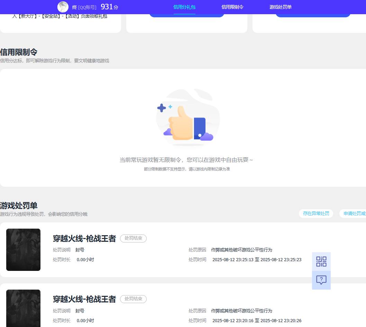Click penalty time 2025-08-12 23:20:16 至 23:20:26
The image size is (366, 327).
coord(257,320)
